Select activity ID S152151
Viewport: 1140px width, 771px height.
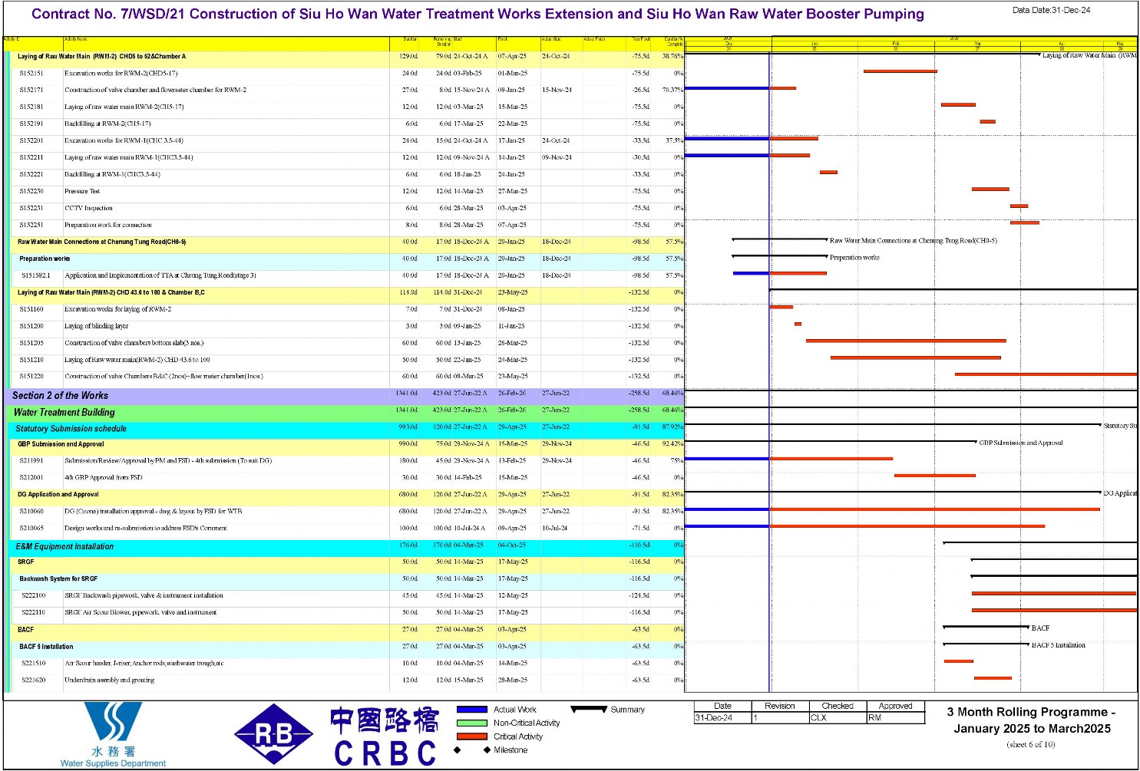[31, 74]
